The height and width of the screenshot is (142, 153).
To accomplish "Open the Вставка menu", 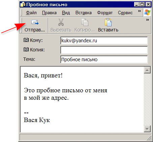I will click(84, 13).
